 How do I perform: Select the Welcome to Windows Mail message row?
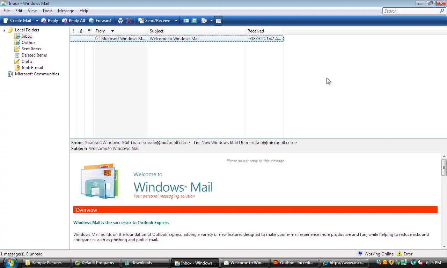click(177, 39)
